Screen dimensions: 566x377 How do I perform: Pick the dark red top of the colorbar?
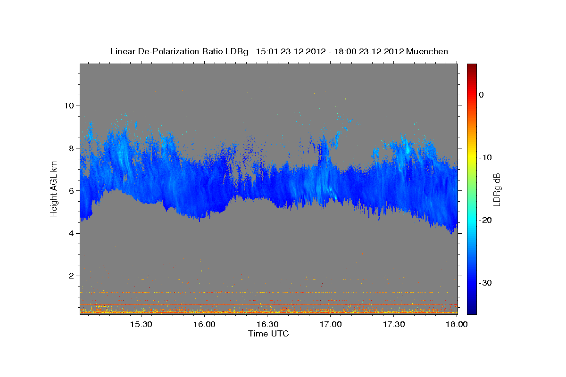(x=472, y=66)
